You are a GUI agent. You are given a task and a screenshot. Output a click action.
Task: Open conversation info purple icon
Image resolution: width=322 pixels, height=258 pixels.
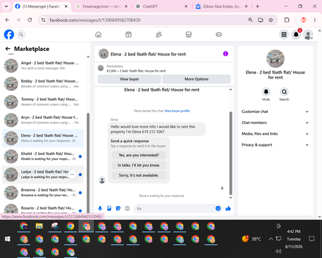pyautogui.click(x=225, y=54)
